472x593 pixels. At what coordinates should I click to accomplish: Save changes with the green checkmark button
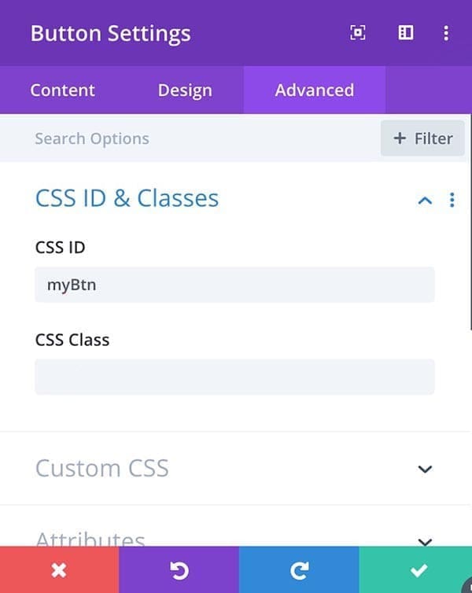point(415,569)
